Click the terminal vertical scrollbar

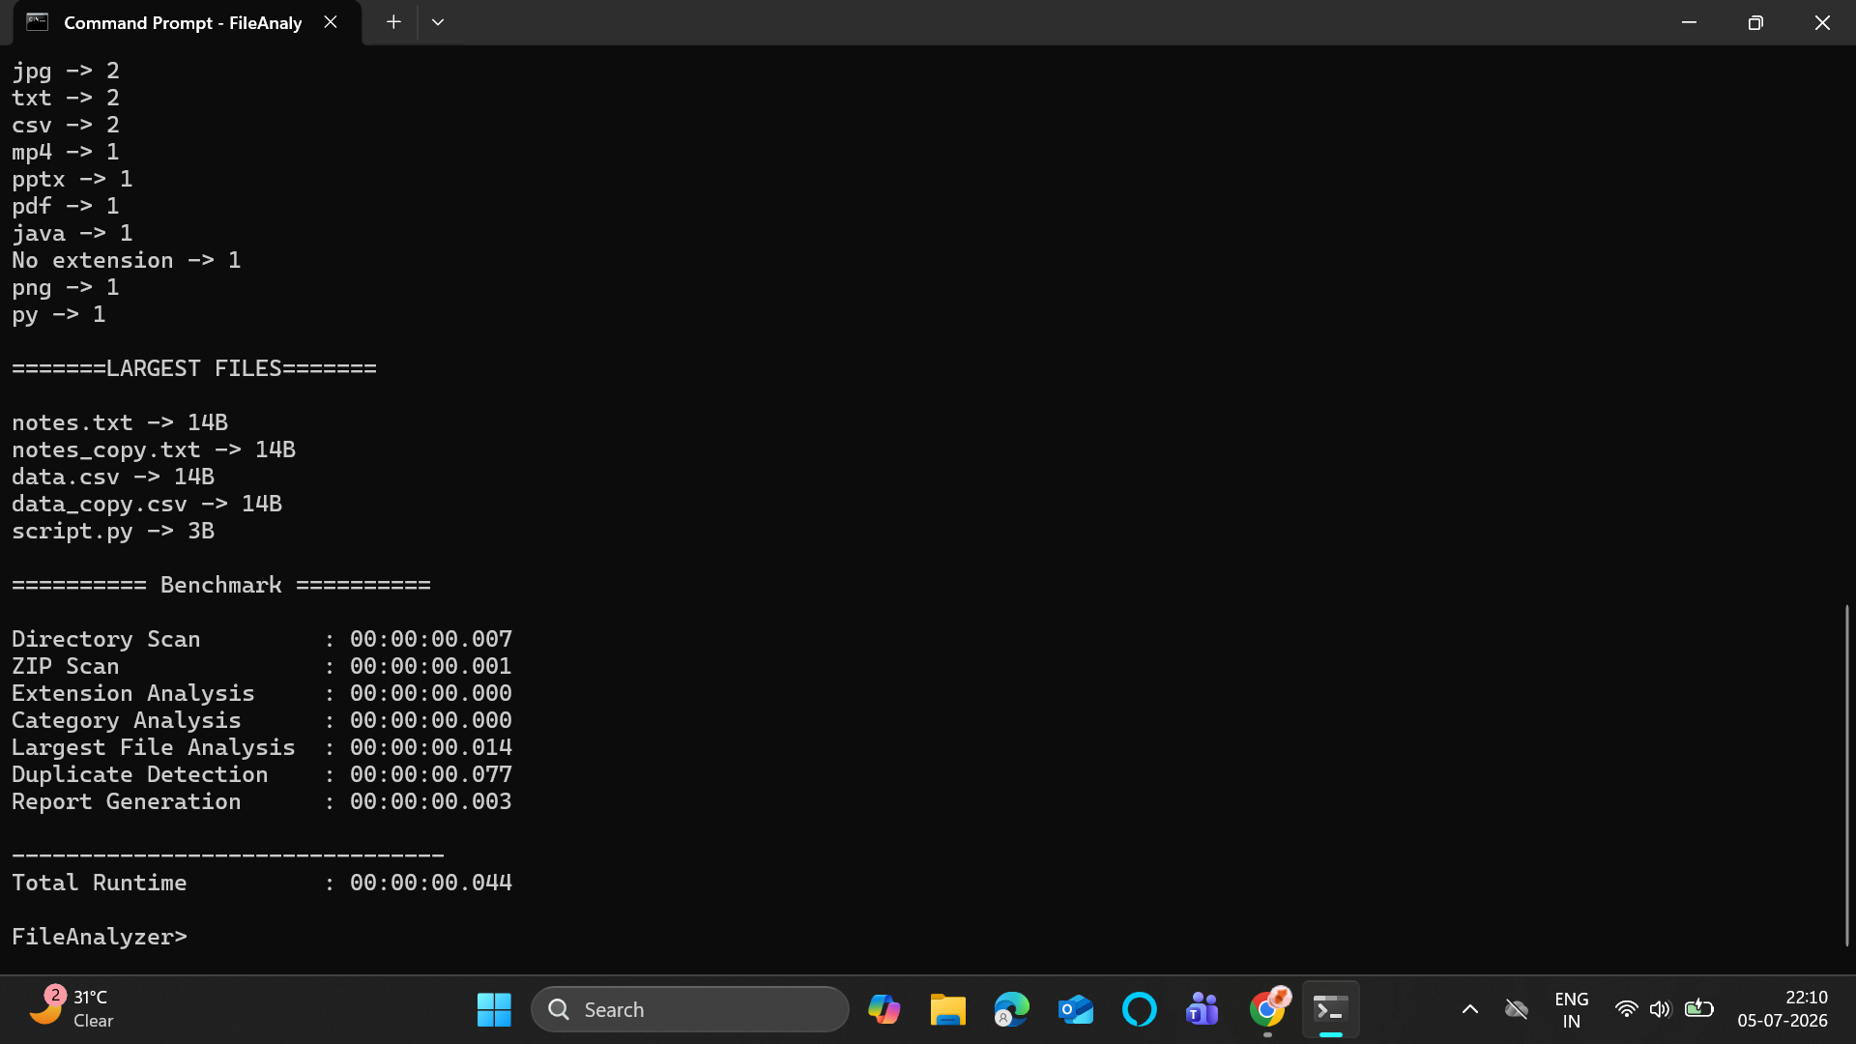coord(1846,775)
